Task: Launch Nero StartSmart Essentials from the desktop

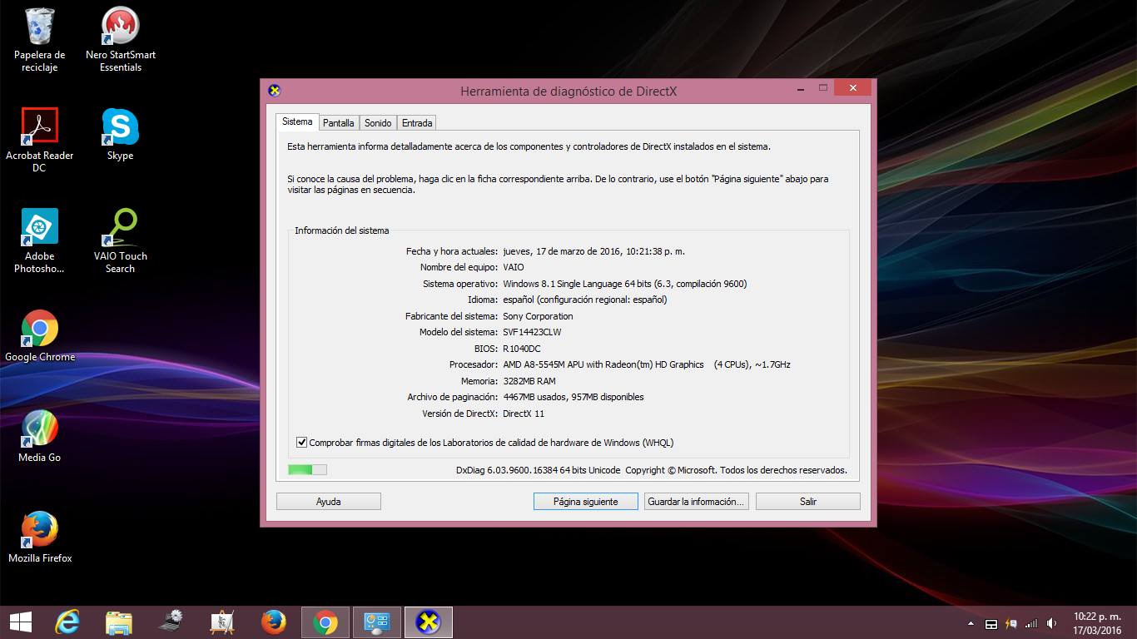Action: coord(121,40)
